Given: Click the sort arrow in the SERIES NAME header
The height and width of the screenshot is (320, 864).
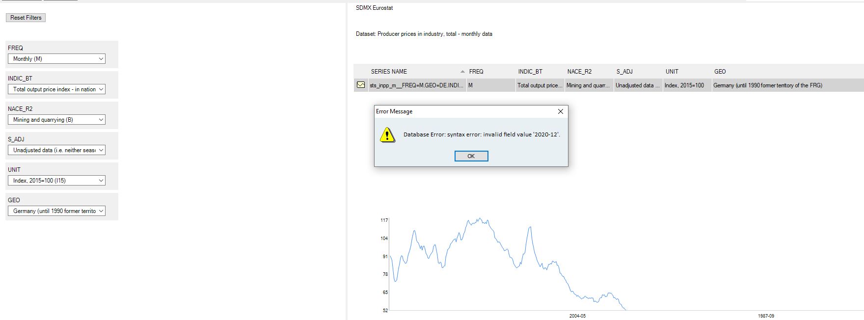Looking at the screenshot, I should pyautogui.click(x=462, y=72).
